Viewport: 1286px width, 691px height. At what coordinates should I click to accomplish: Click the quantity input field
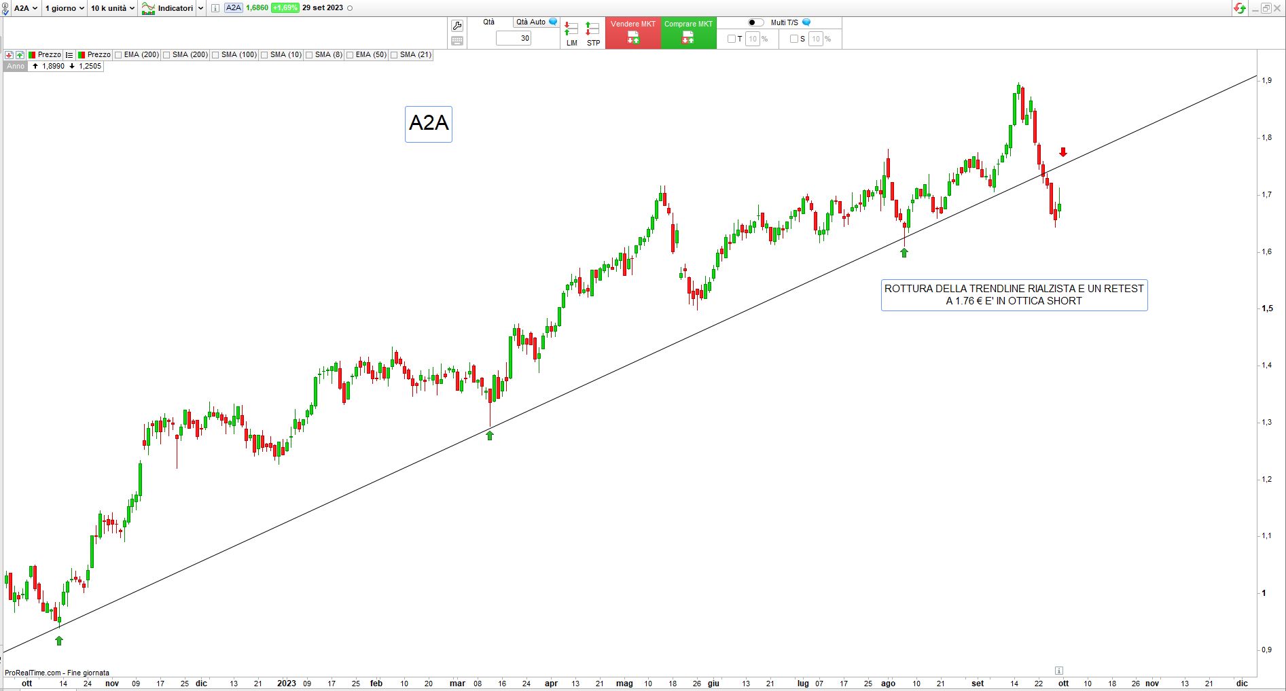[514, 39]
